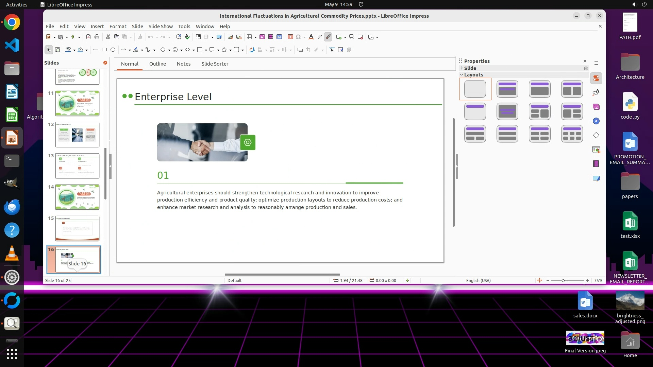The height and width of the screenshot is (367, 653).
Task: Open the Gallery sidebar deck
Action: pyautogui.click(x=596, y=107)
